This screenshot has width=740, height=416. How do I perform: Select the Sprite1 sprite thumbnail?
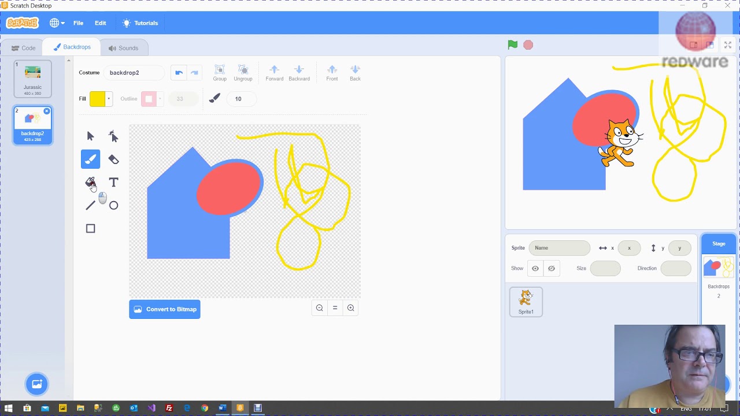click(x=526, y=302)
